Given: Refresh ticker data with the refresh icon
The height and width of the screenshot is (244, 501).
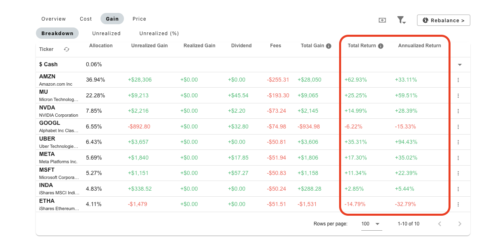Looking at the screenshot, I should tap(66, 49).
